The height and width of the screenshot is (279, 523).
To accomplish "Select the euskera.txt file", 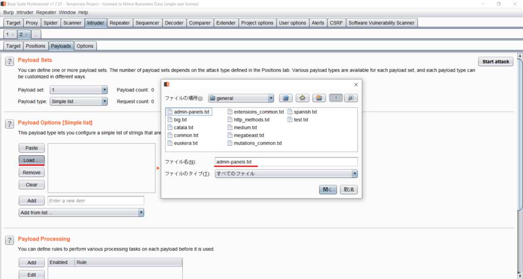I will click(x=183, y=143).
